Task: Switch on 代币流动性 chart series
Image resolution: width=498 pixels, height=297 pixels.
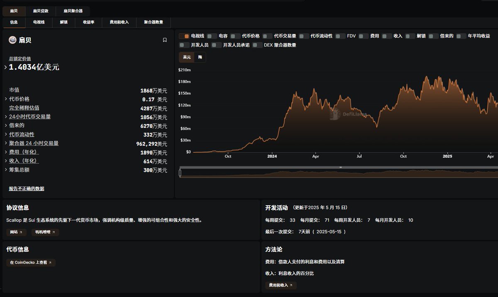Action: point(304,36)
